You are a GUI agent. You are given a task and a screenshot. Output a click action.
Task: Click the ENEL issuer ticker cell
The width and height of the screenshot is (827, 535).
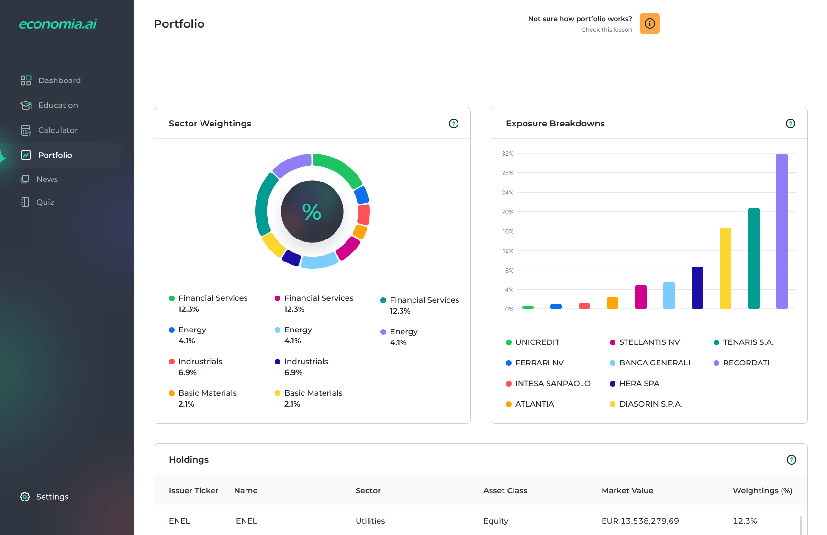click(179, 521)
